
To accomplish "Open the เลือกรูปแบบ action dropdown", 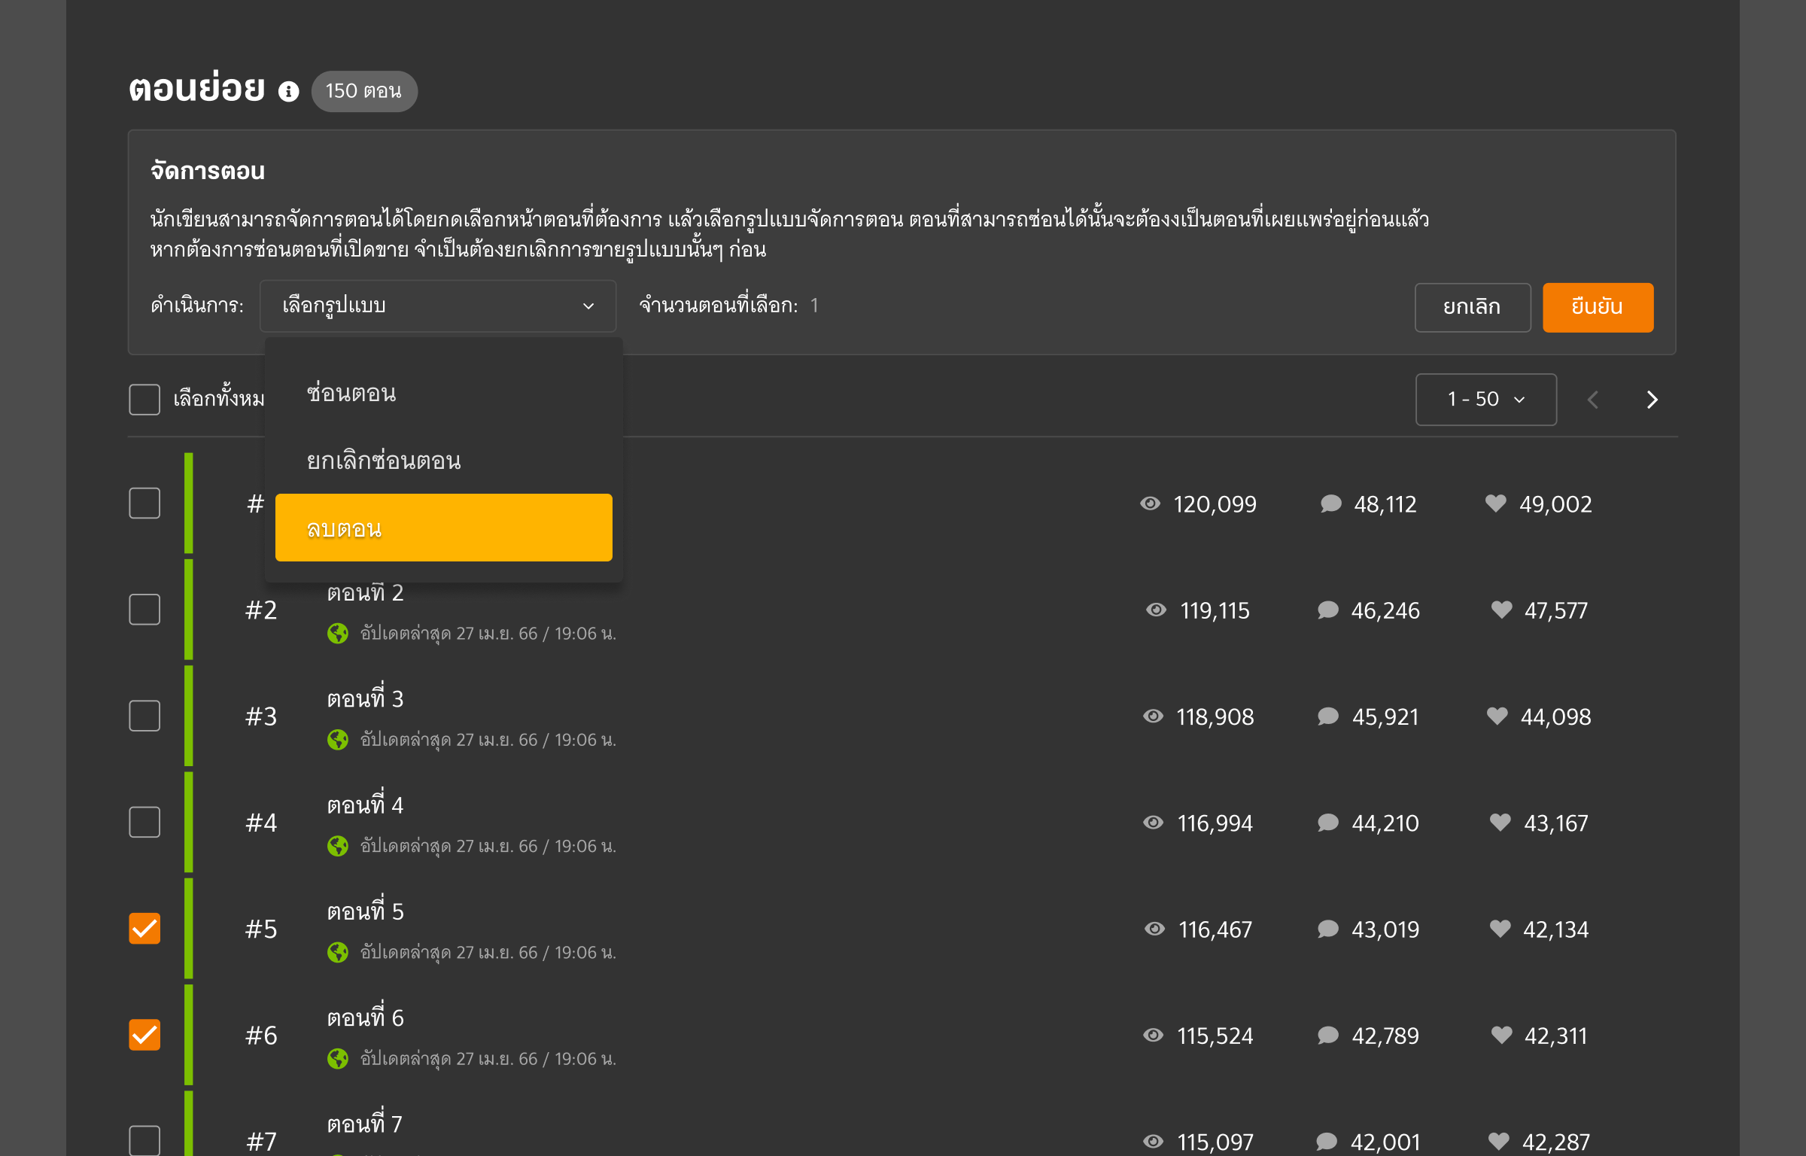I will tap(438, 306).
